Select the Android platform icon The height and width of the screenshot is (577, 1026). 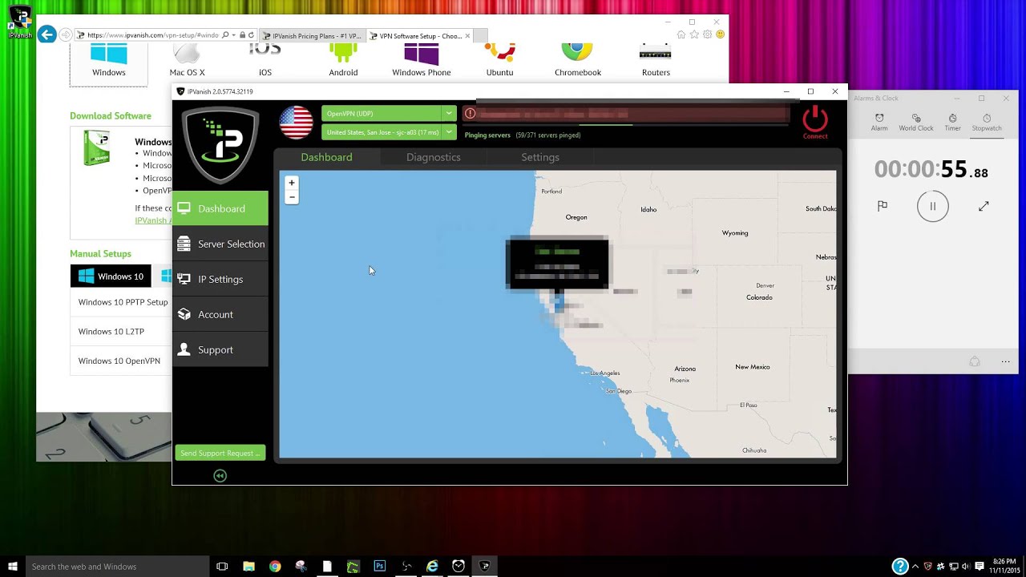point(343,54)
